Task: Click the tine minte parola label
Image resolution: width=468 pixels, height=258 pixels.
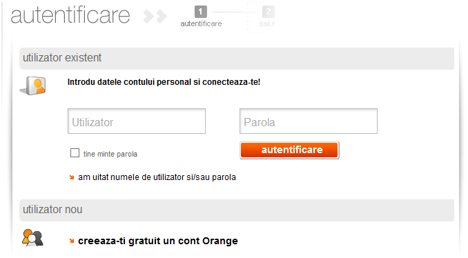Action: point(110,154)
